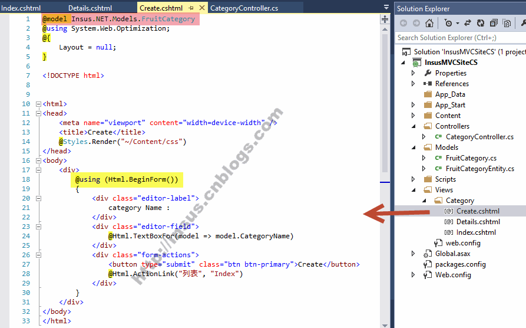Click Sync with Active Document arrows icon
The height and width of the screenshot is (328, 526).
[467, 23]
